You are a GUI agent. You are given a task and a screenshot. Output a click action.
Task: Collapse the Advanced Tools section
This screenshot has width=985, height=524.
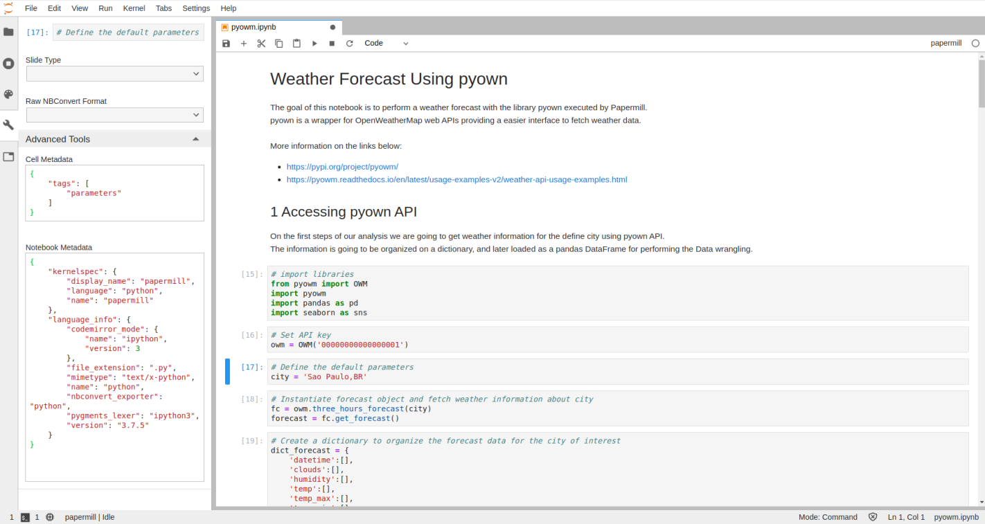(x=195, y=138)
